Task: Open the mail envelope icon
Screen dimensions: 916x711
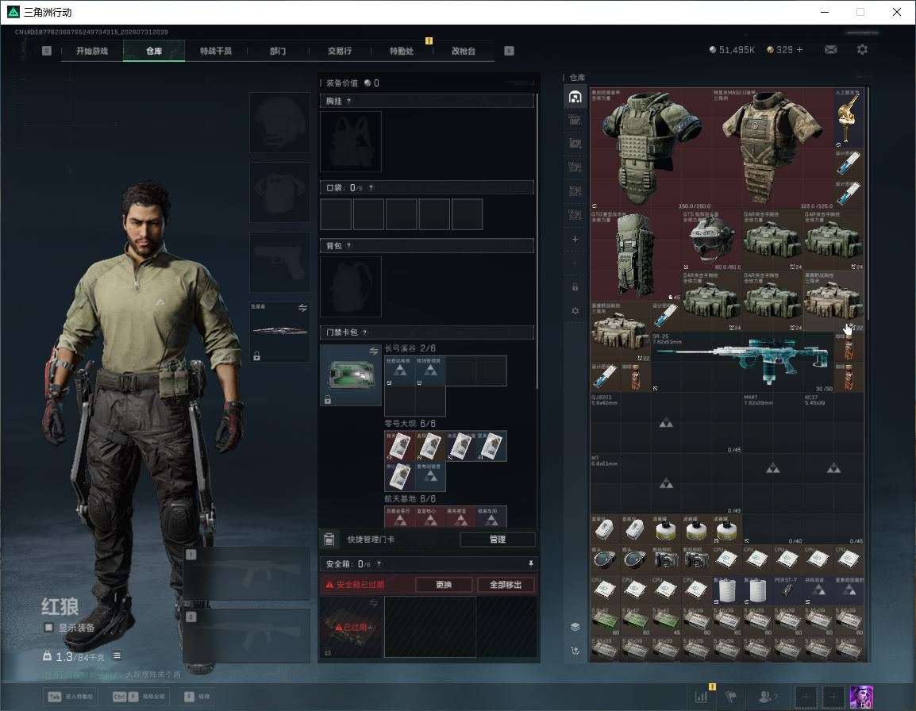Action: 831,50
